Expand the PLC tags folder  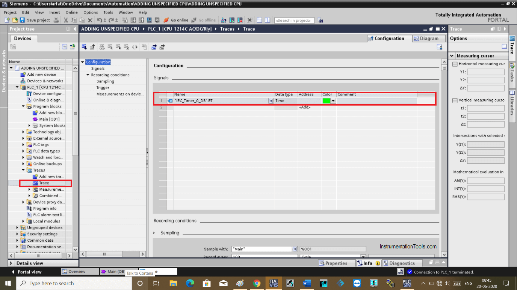[x=23, y=145]
